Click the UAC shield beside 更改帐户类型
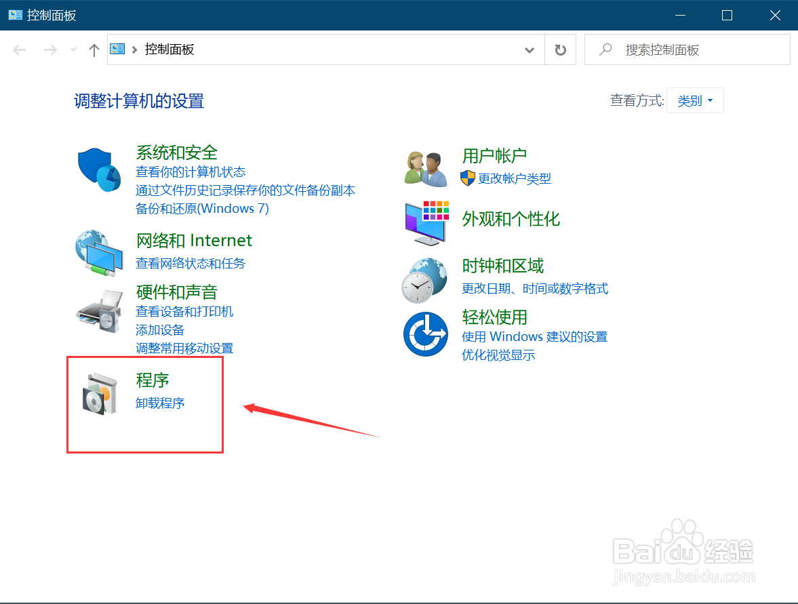Image resolution: width=798 pixels, height=604 pixels. 467,178
